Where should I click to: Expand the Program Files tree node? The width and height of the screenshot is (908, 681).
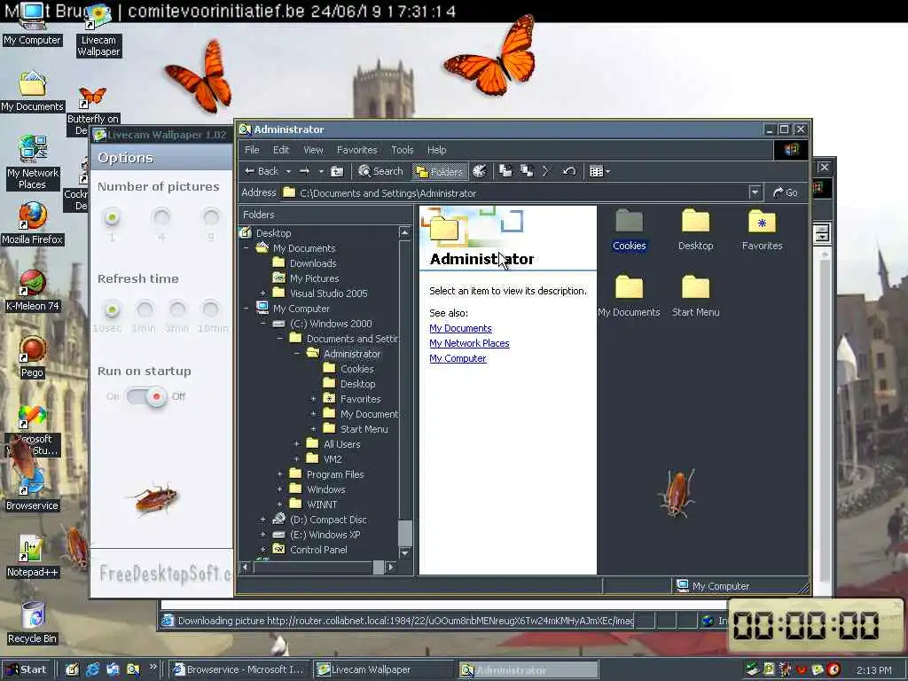coord(279,474)
